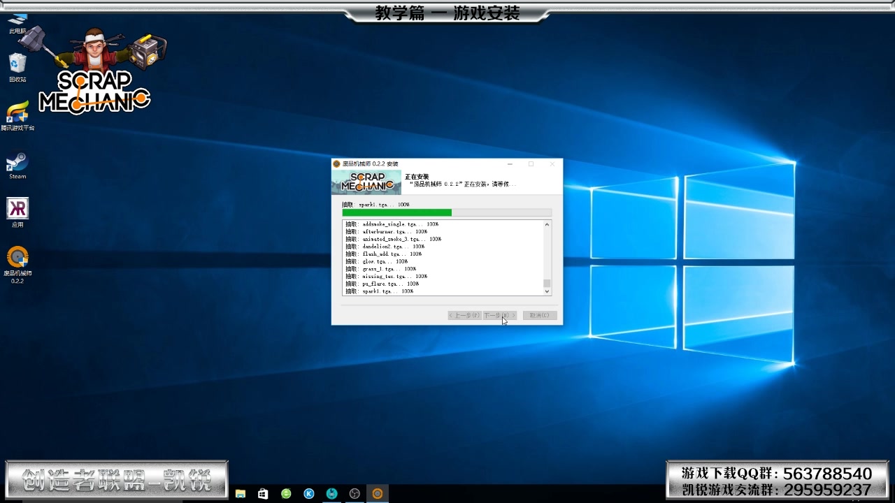The image size is (895, 503).
Task: Select the animated_smoke_3.tga log line
Action: 393,239
